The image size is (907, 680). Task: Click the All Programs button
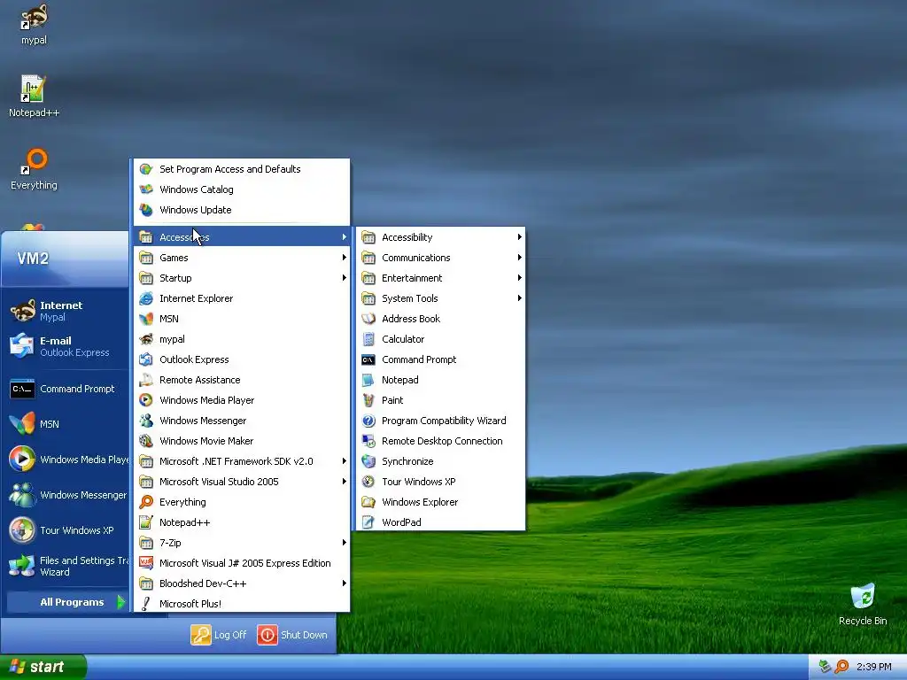tap(67, 602)
